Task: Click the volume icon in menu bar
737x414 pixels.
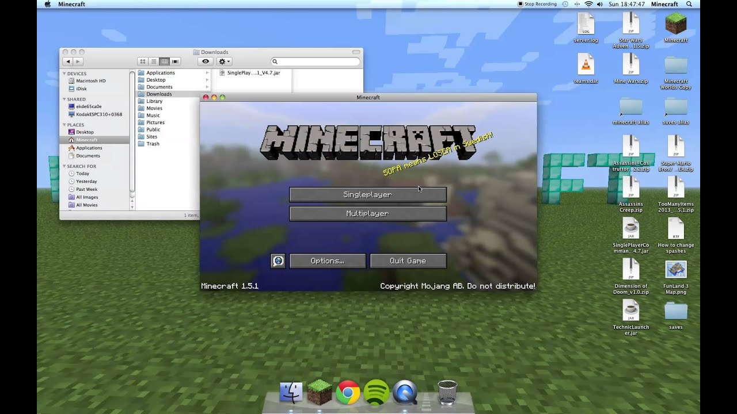Action: tap(600, 4)
